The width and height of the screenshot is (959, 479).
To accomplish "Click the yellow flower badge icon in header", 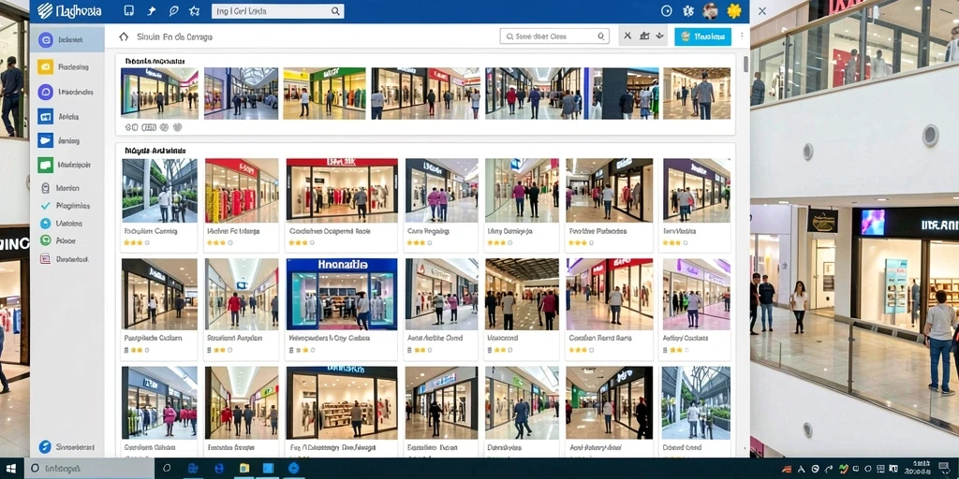I will [734, 11].
